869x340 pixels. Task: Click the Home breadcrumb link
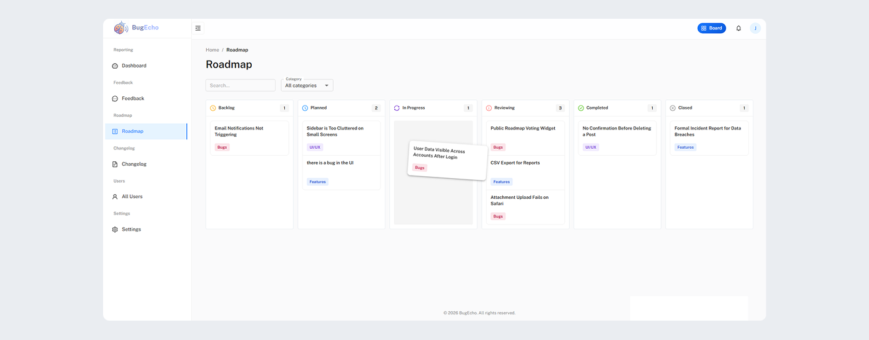coord(212,50)
